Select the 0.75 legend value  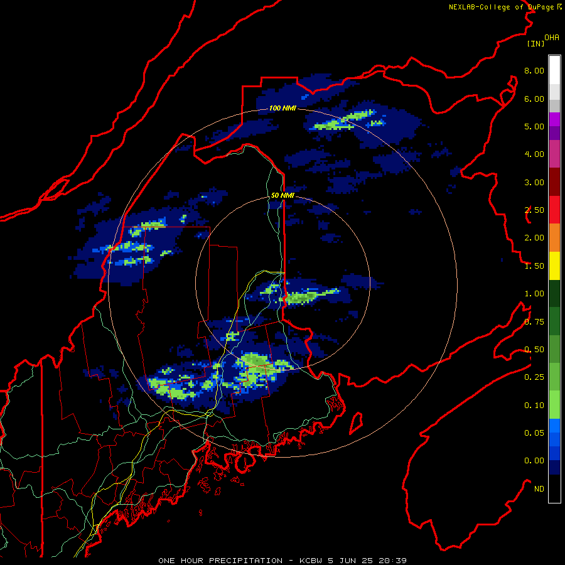[x=534, y=322]
